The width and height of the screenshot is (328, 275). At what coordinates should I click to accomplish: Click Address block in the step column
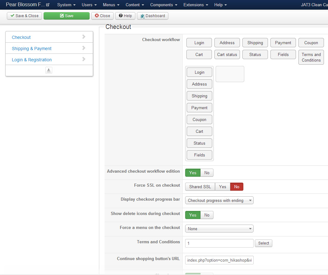(x=199, y=84)
